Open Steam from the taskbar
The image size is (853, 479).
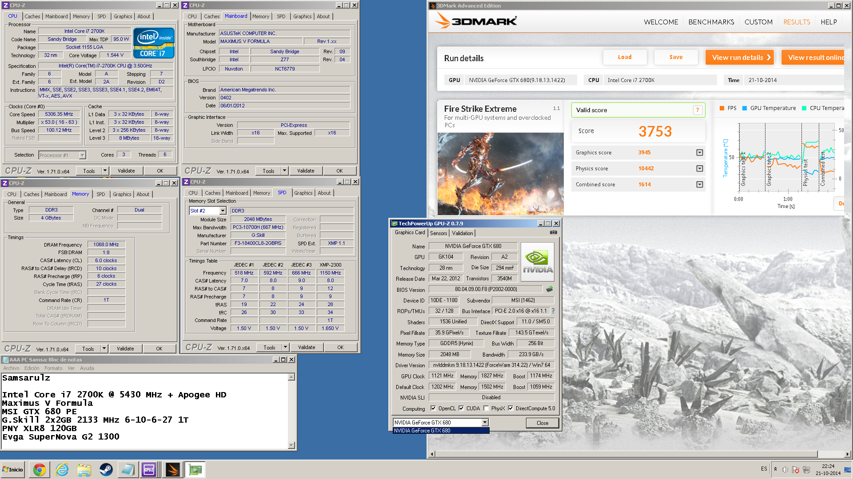point(106,470)
